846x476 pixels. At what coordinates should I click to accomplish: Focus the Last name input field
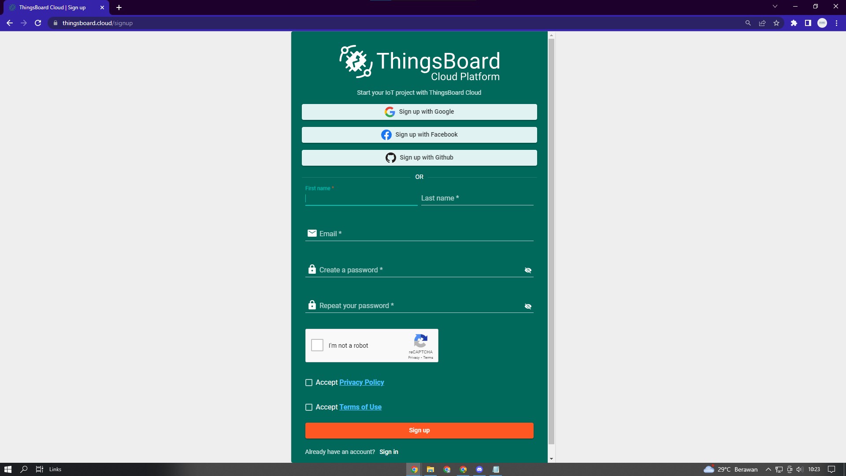pyautogui.click(x=477, y=198)
